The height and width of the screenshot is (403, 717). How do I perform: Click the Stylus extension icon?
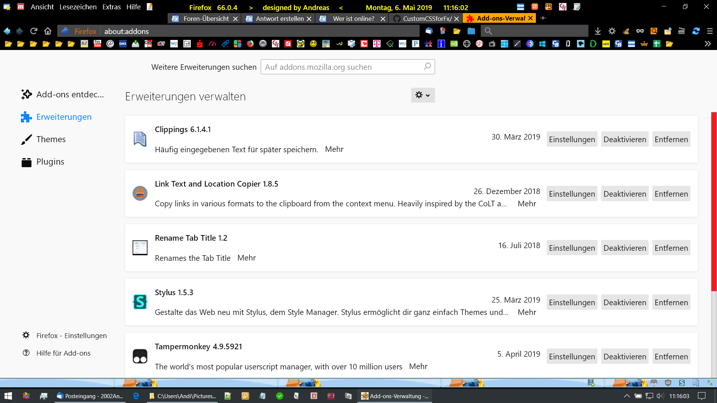click(140, 302)
